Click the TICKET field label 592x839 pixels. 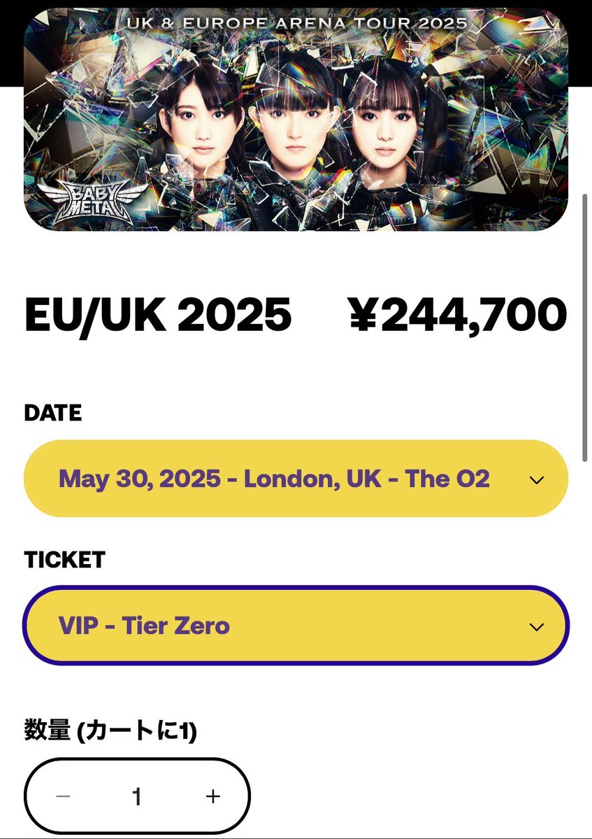tap(64, 559)
